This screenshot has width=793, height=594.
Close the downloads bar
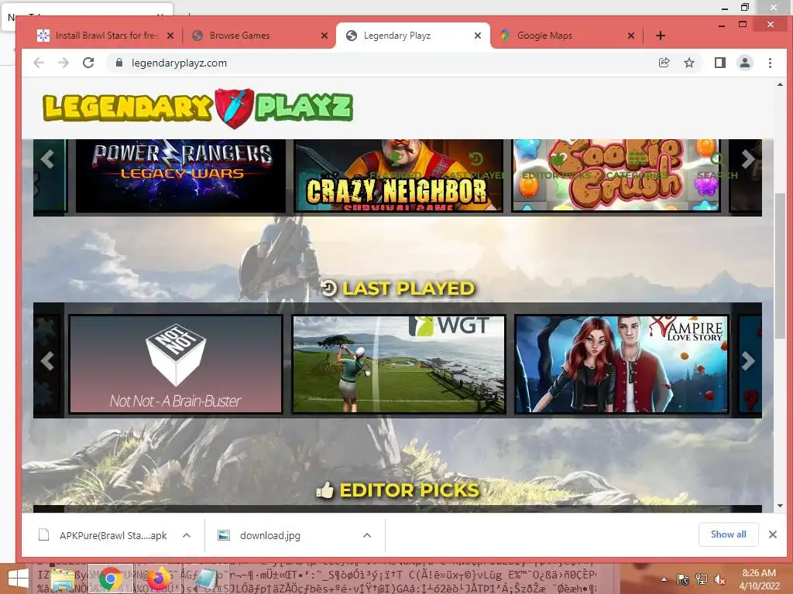click(772, 534)
